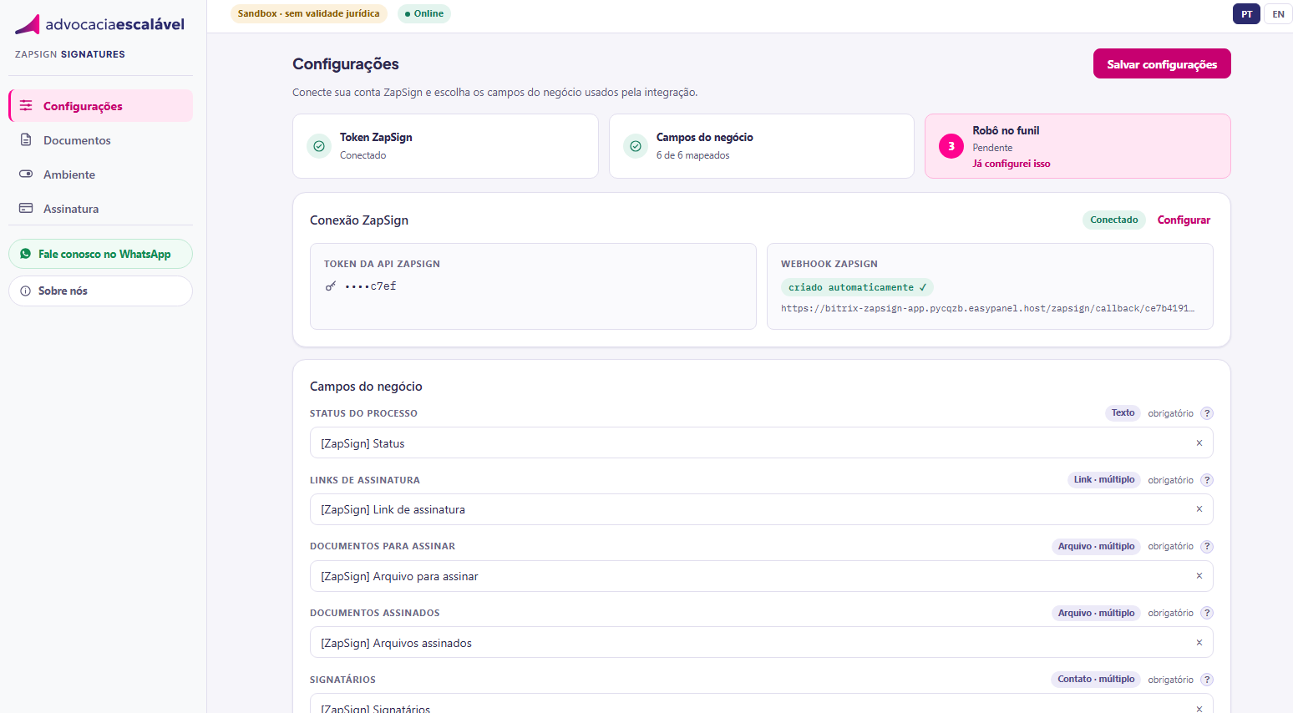The height and width of the screenshot is (713, 1293).
Task: Switch language to EN
Action: pyautogui.click(x=1278, y=14)
